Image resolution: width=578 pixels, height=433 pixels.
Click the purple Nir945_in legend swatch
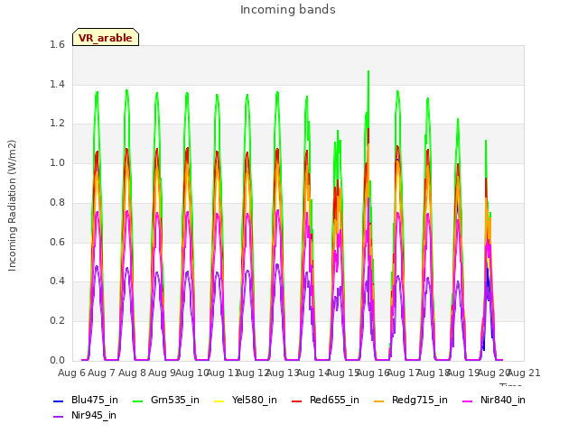click(58, 417)
